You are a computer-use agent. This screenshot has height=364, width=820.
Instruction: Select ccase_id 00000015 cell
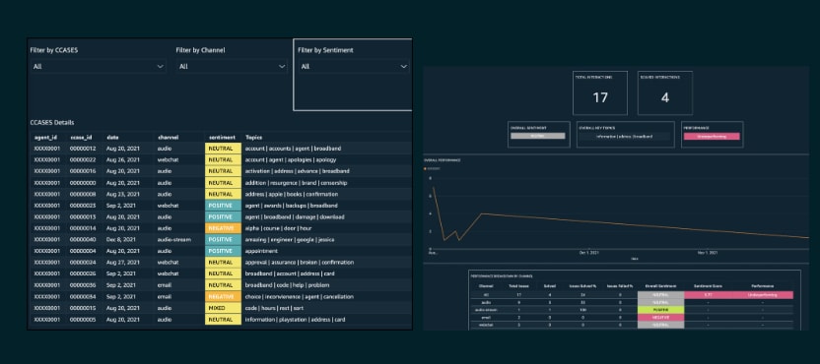83,308
